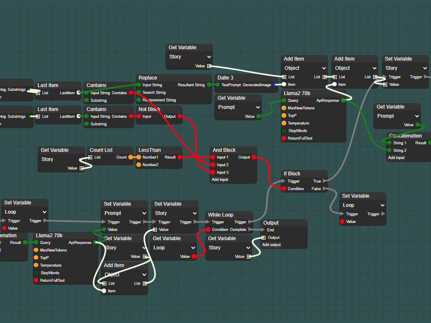Click the If Block Condition port
This screenshot has width=431, height=323.
click(284, 189)
